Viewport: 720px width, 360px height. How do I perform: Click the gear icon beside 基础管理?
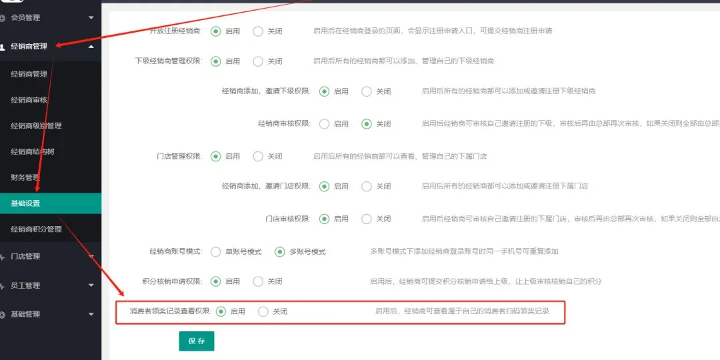2,315
